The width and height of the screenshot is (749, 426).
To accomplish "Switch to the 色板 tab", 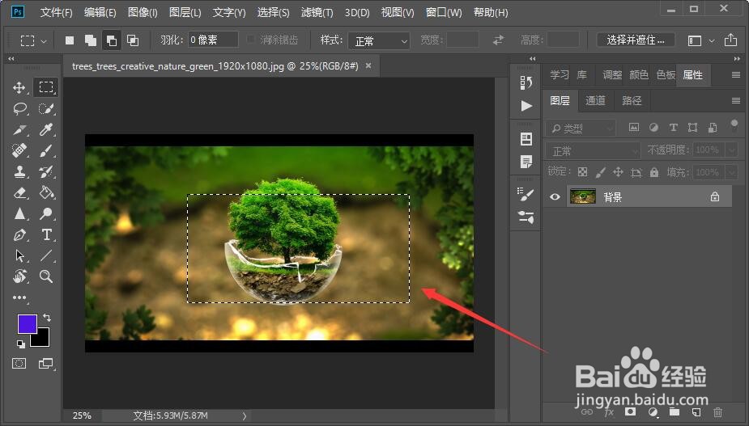I will click(x=666, y=74).
